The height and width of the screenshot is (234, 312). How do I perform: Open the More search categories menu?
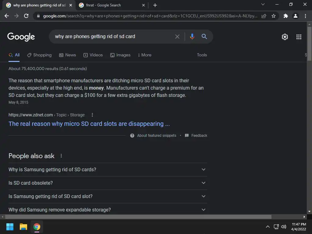(145, 55)
